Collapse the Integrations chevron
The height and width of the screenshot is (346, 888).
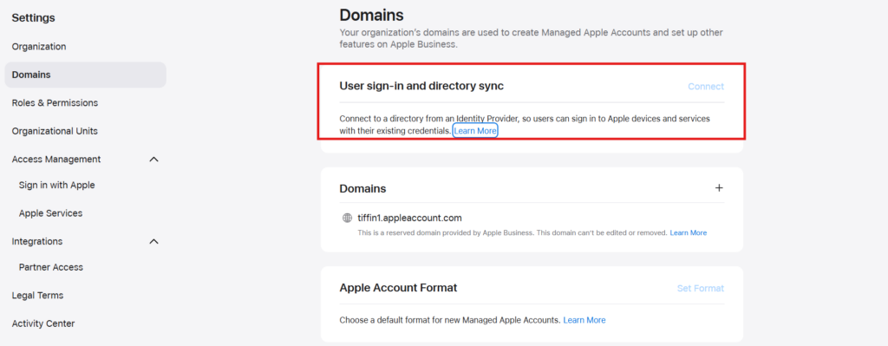coord(153,242)
